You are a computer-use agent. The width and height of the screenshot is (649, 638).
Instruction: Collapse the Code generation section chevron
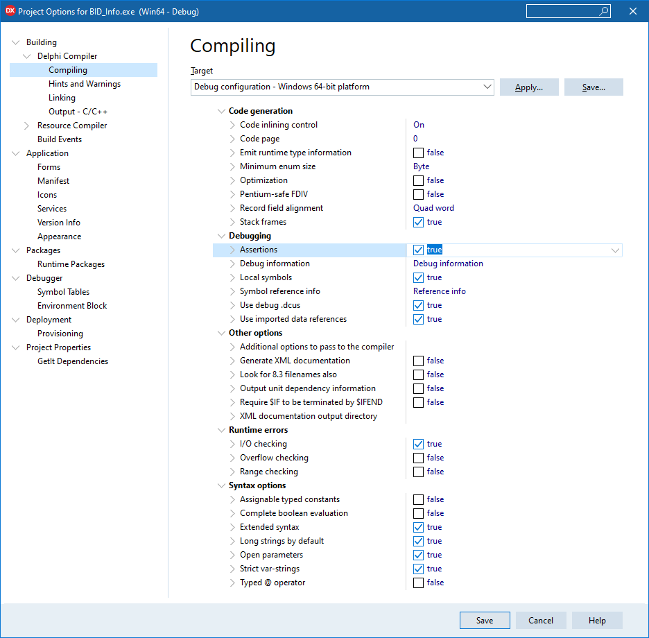click(x=221, y=111)
